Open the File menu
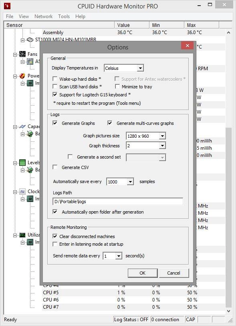Image resolution: width=236 pixels, height=326 pixels. tap(10, 16)
